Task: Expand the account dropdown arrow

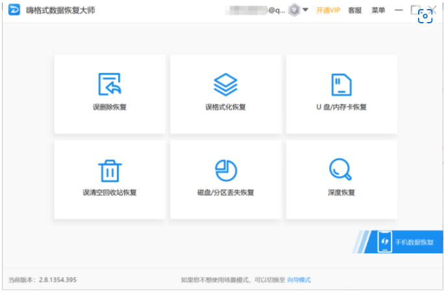Action: [305, 10]
